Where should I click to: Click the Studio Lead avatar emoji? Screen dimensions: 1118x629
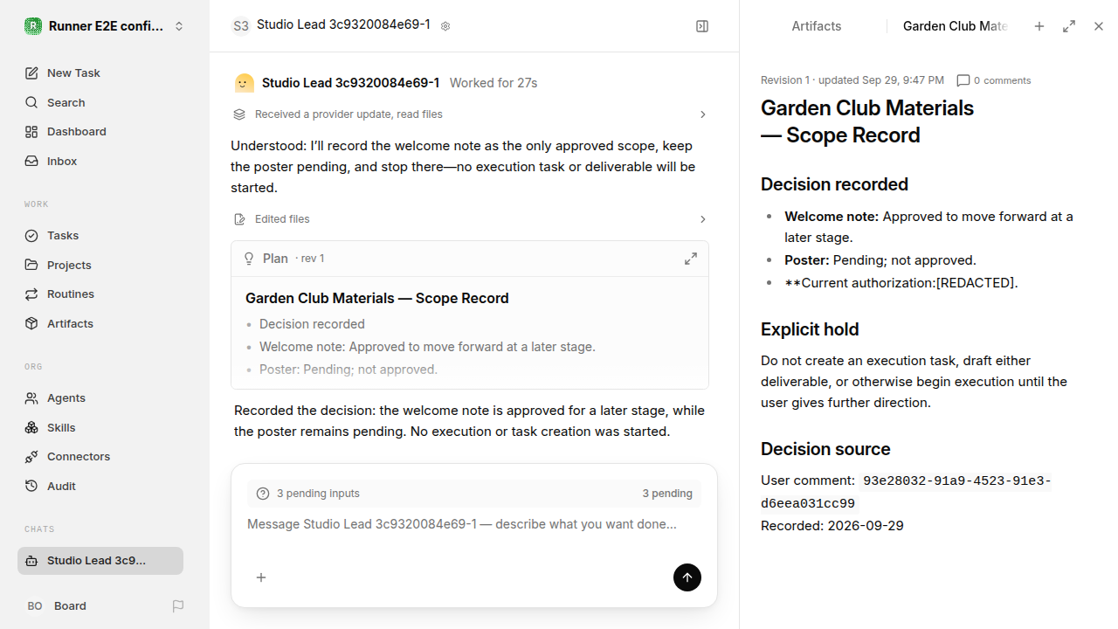pyautogui.click(x=245, y=83)
